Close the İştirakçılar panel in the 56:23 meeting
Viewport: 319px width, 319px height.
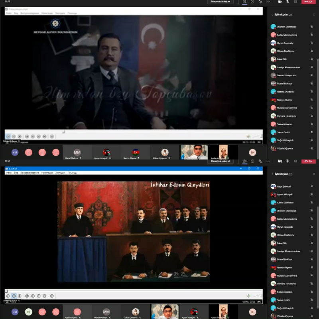pos(314,15)
